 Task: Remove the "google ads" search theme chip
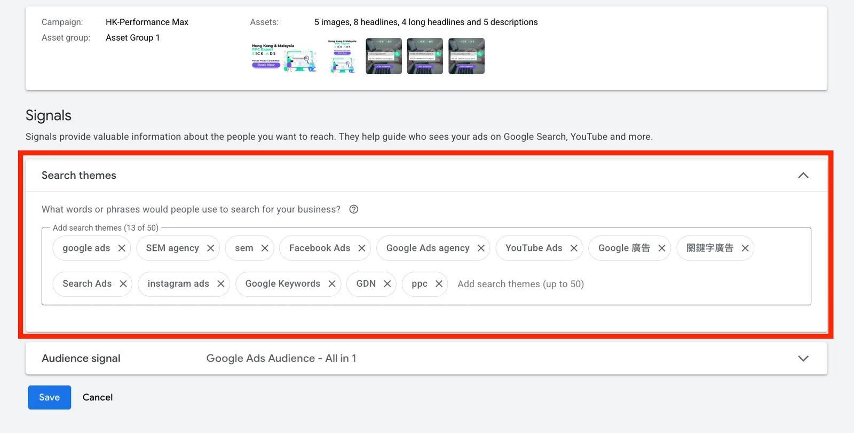click(122, 248)
